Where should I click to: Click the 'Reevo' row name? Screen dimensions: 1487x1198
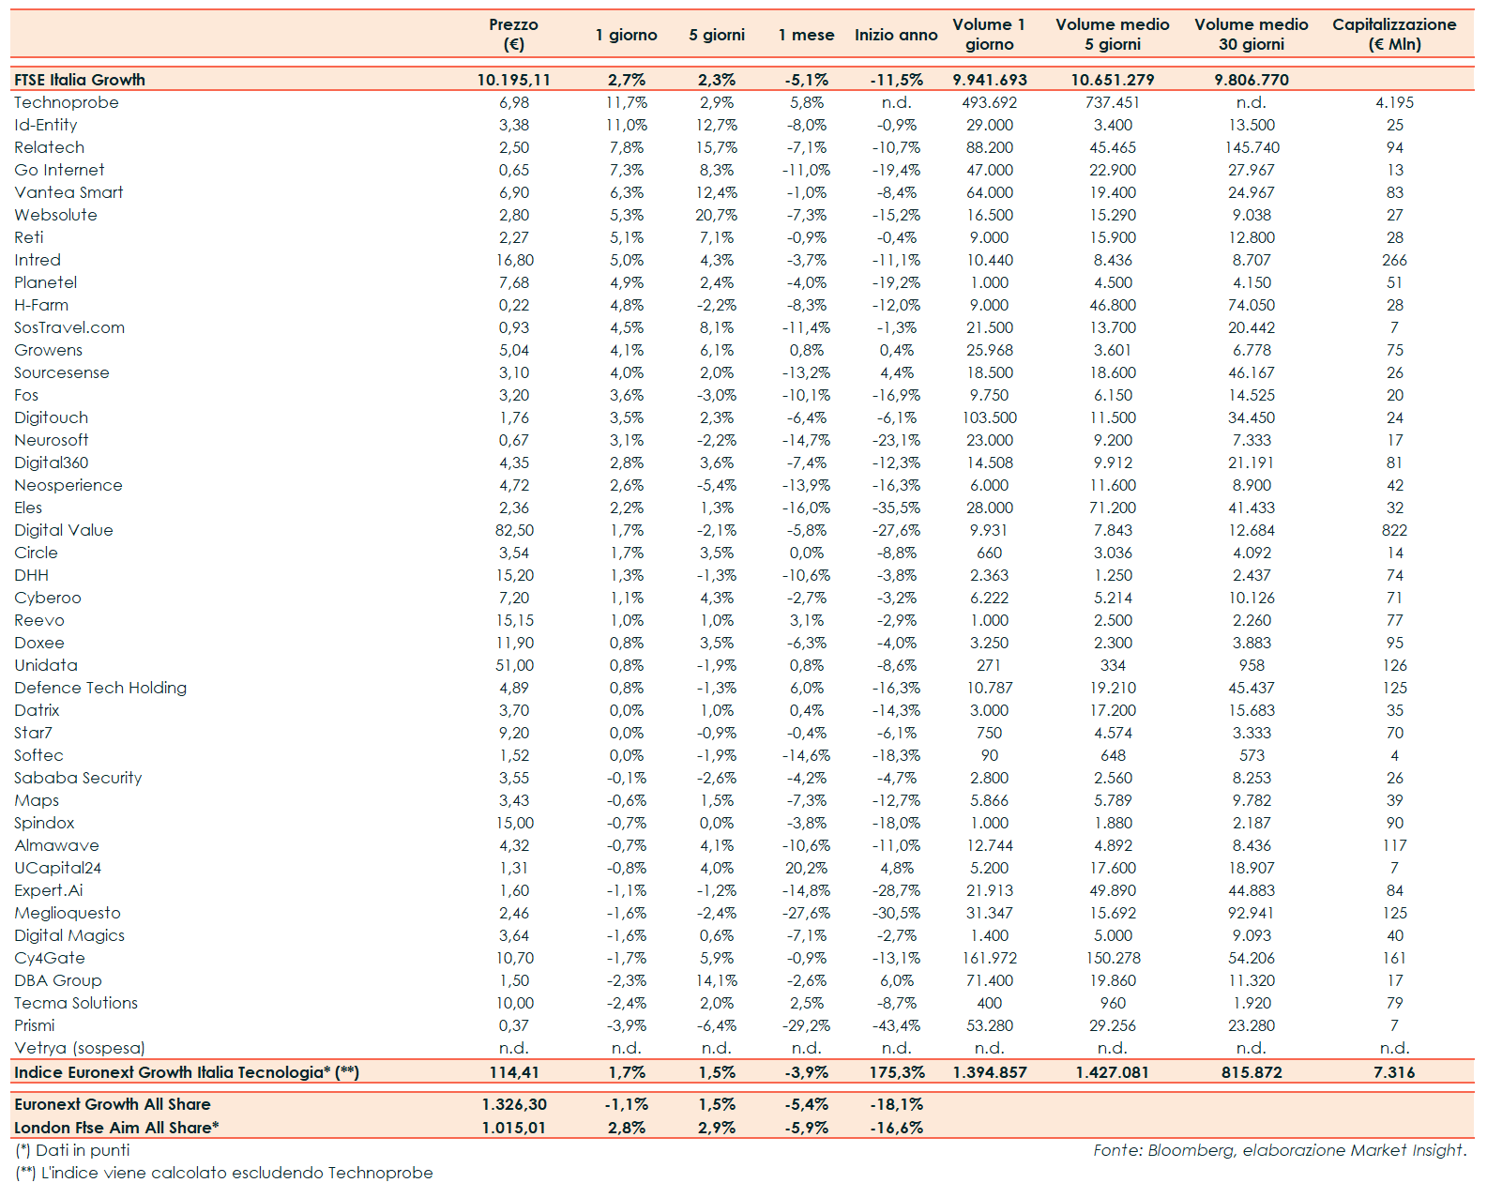click(x=39, y=620)
